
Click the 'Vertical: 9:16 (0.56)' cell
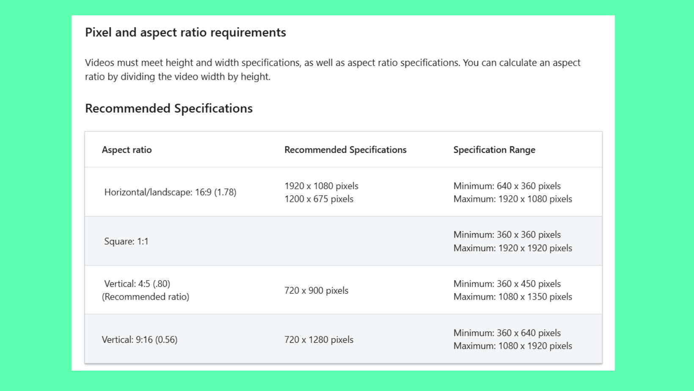[140, 339]
